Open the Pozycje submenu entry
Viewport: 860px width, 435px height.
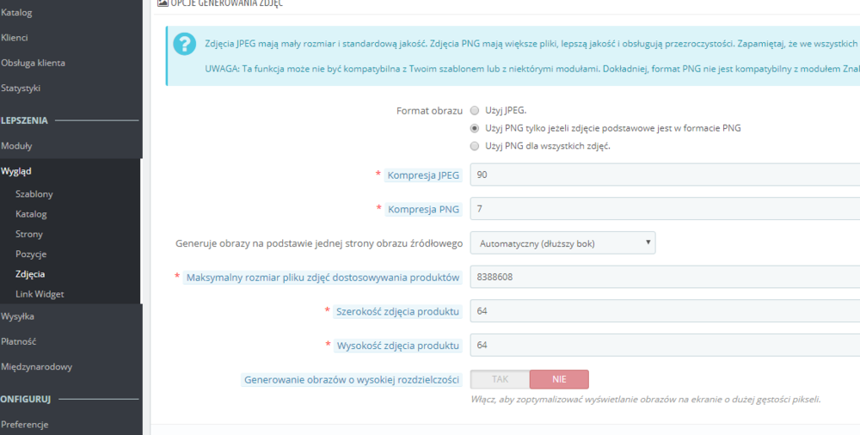coord(31,254)
